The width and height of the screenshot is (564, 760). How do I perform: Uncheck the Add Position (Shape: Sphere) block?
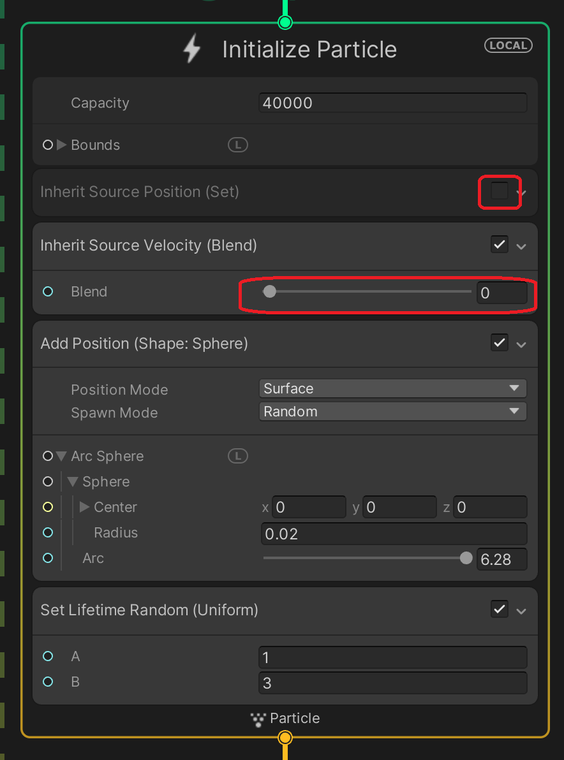500,343
